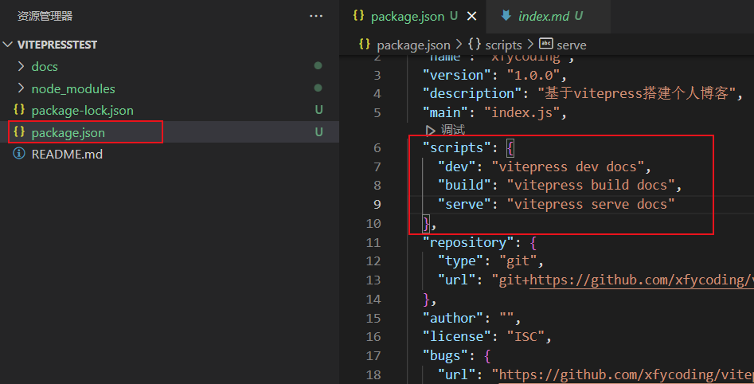Click the debug play triangle icon

click(431, 130)
